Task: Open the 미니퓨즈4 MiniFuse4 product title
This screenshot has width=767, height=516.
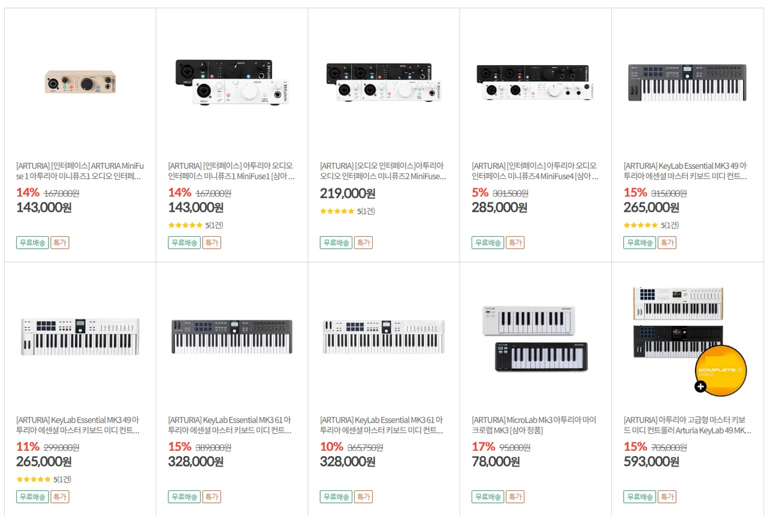Action: point(535,171)
